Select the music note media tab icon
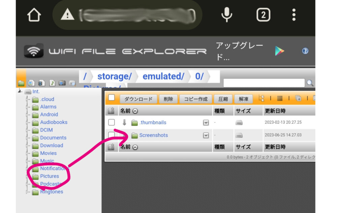The width and height of the screenshot is (345, 213). coord(52,83)
